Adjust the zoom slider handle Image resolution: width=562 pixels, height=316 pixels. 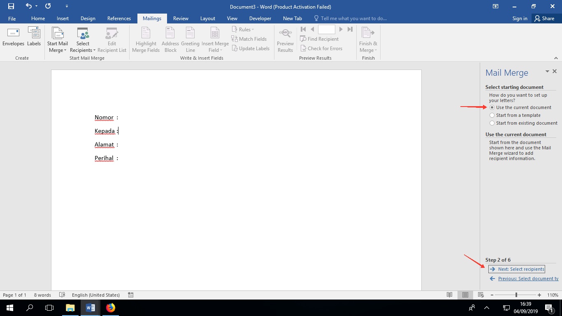click(x=516, y=295)
